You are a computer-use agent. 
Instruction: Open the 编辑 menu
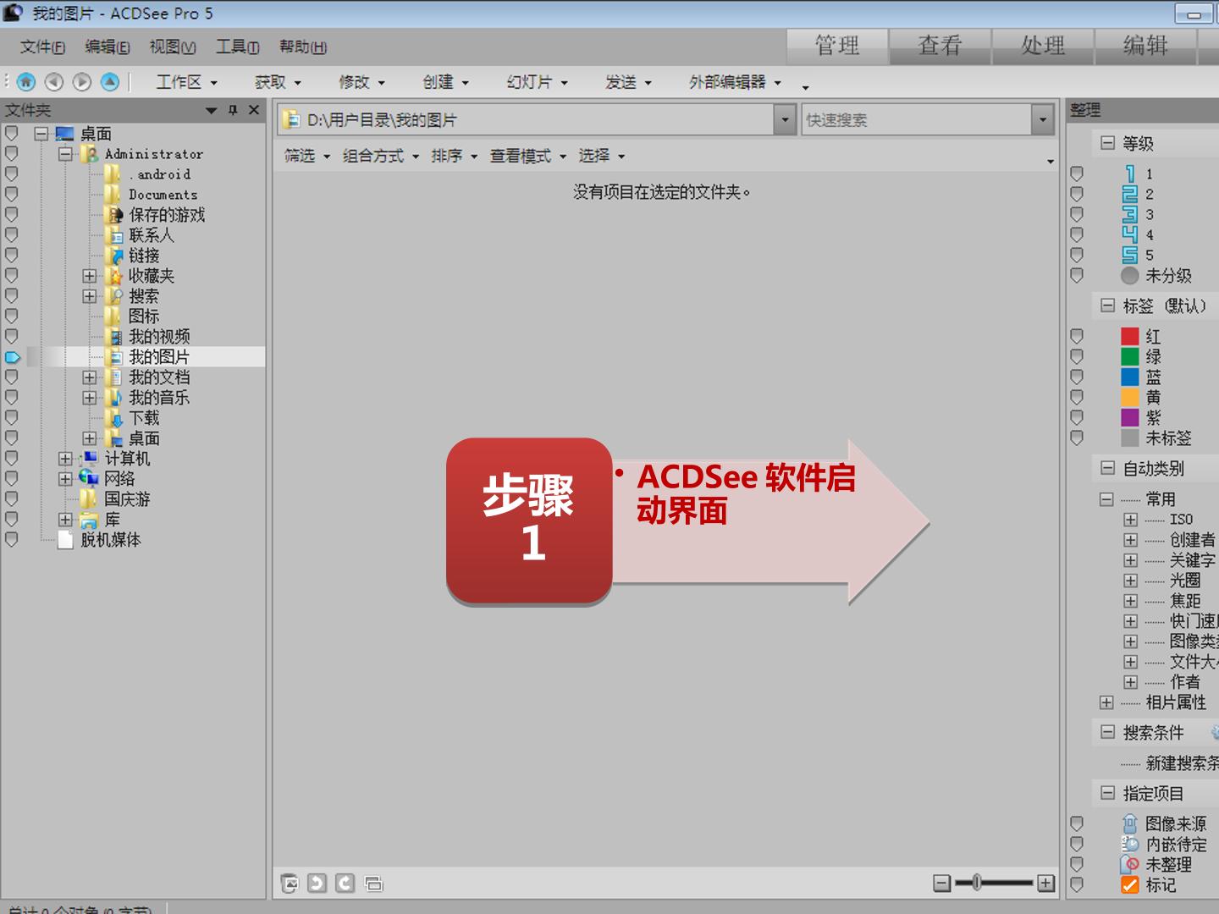pyautogui.click(x=108, y=47)
